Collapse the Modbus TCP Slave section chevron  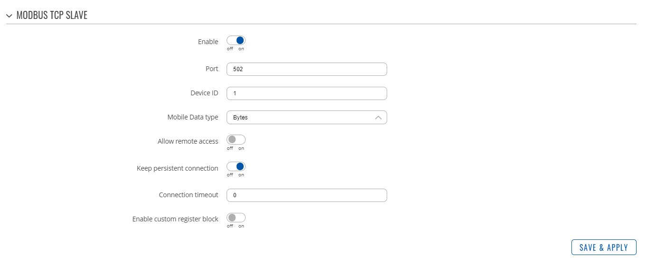[10, 16]
